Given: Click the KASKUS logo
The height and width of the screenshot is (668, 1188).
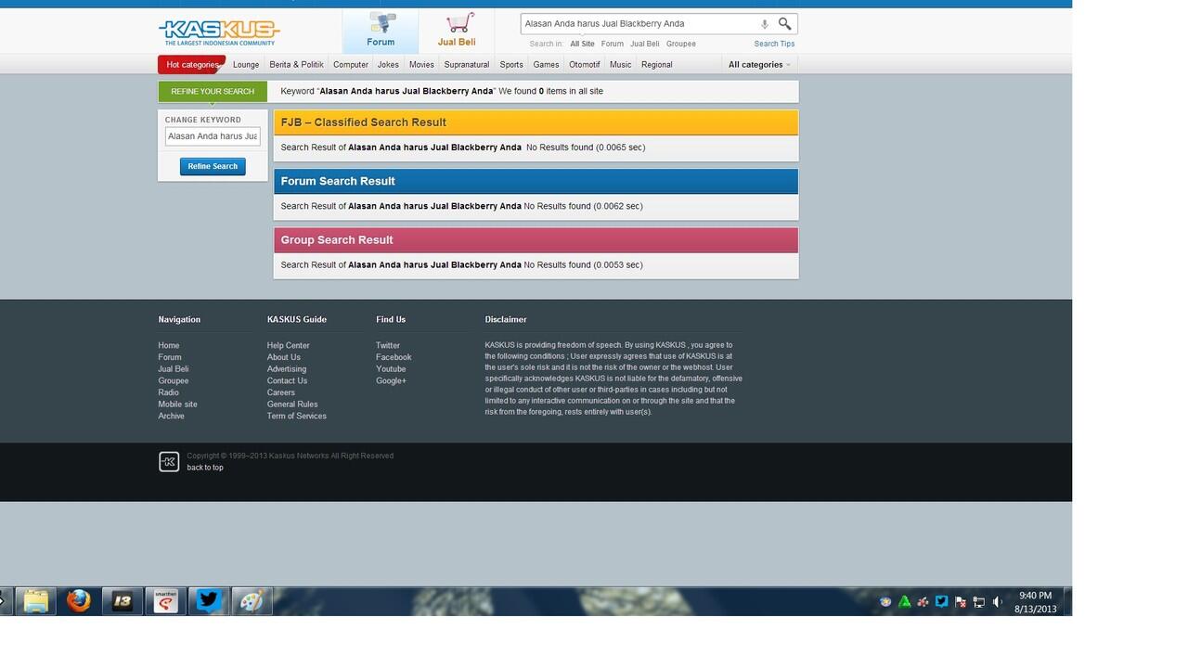Looking at the screenshot, I should pos(219,32).
